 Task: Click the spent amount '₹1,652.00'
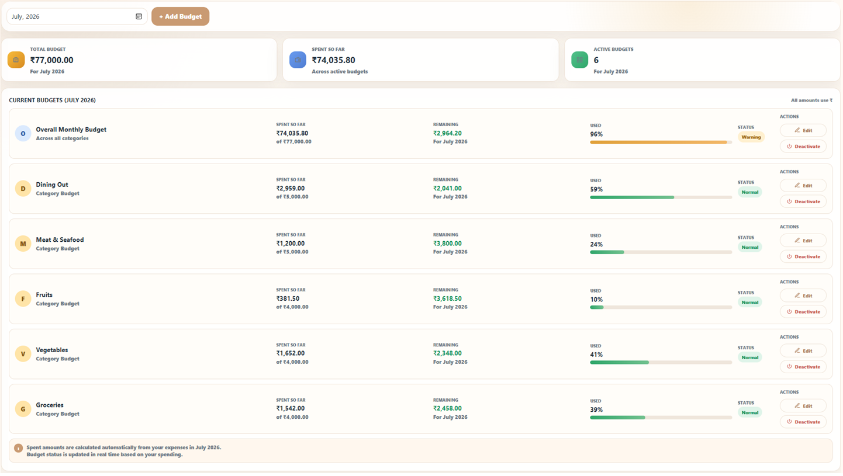tap(291, 353)
